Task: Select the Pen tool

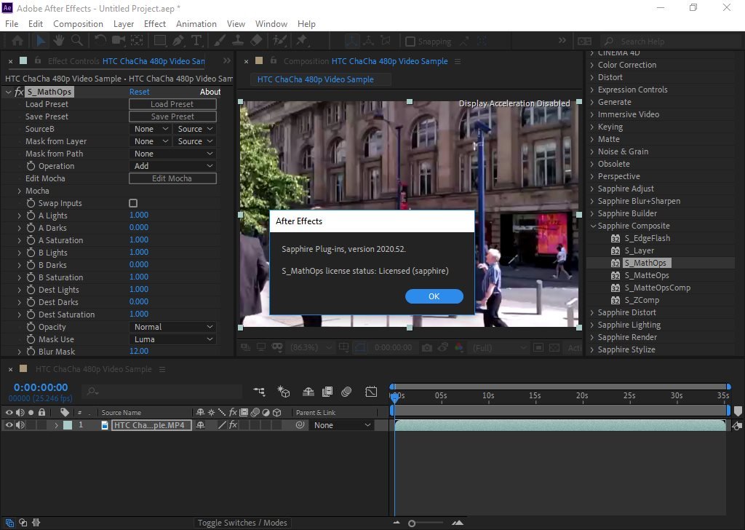Action: (x=180, y=41)
